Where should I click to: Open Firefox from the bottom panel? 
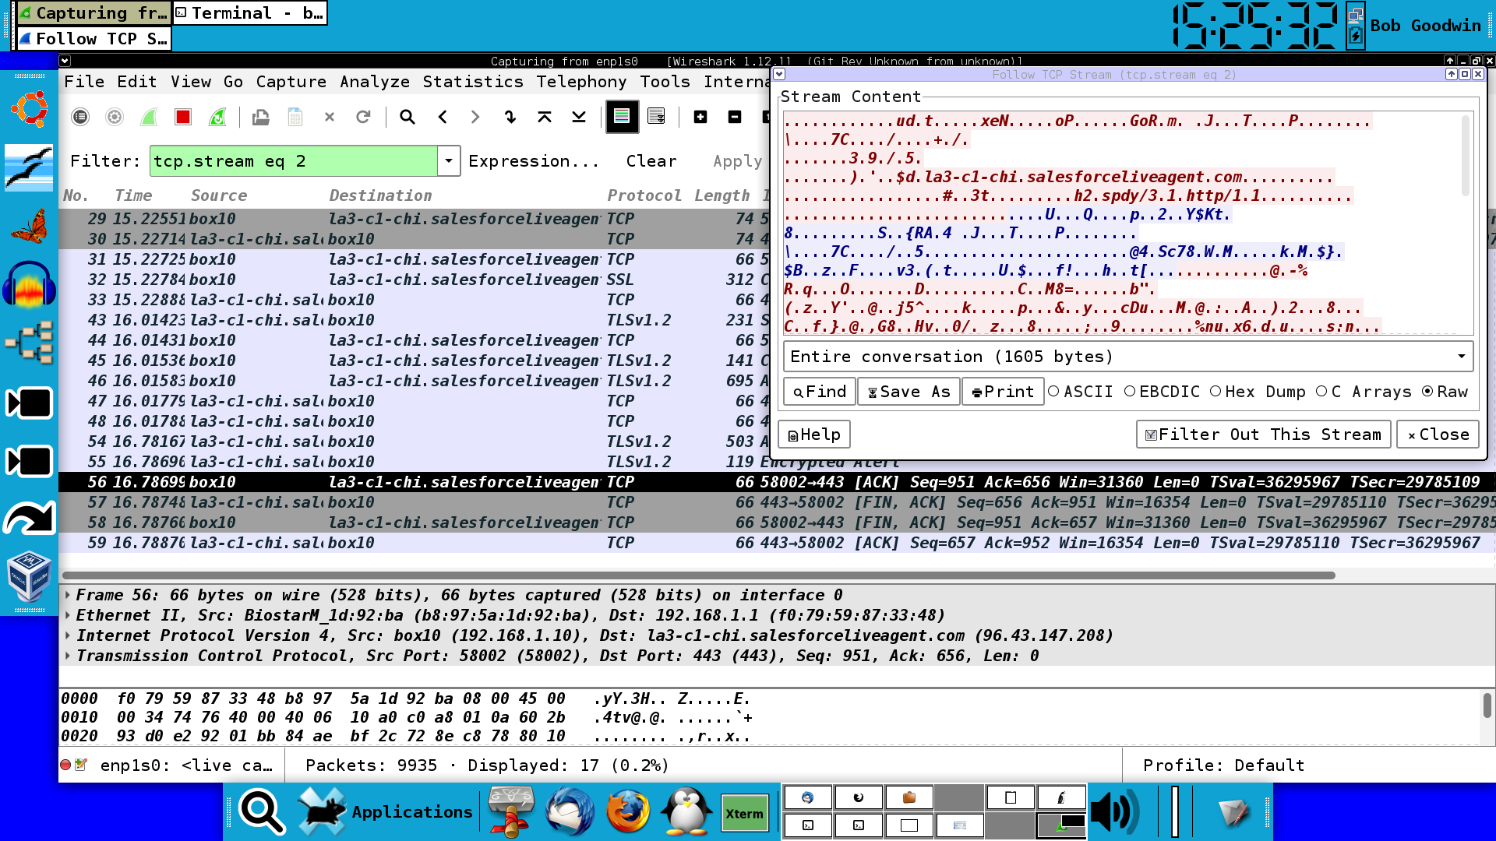[x=628, y=811]
